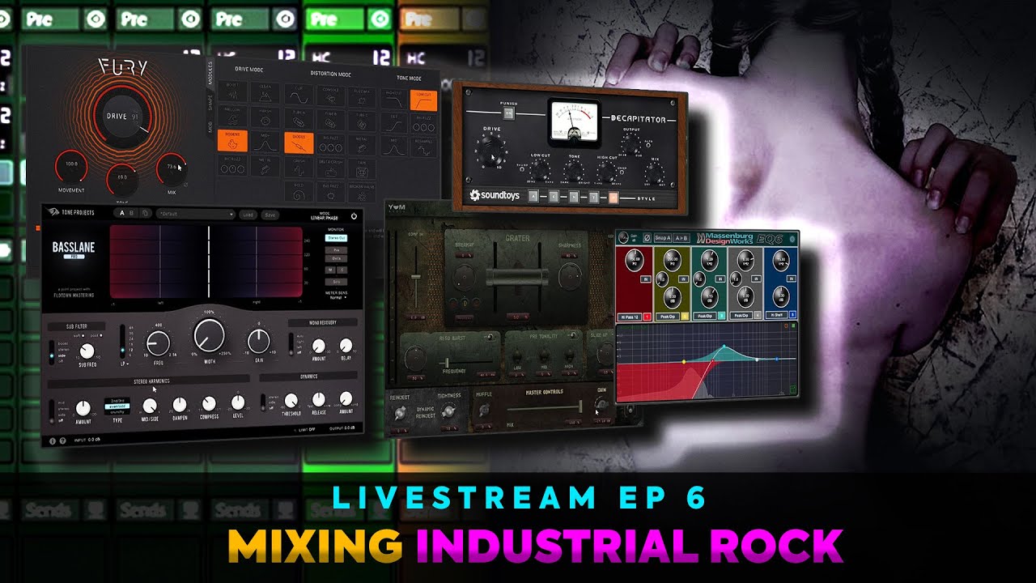Click Basslane Width knob

click(209, 335)
